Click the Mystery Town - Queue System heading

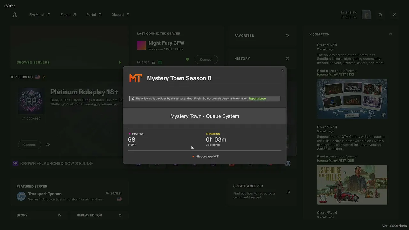(204, 116)
